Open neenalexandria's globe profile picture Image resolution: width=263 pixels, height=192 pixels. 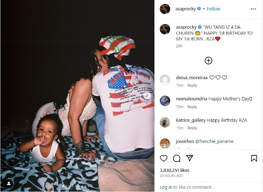(x=165, y=101)
